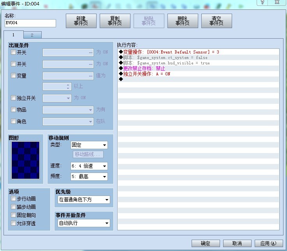Select the 独立开关操作: A = ON command

click(x=199, y=74)
